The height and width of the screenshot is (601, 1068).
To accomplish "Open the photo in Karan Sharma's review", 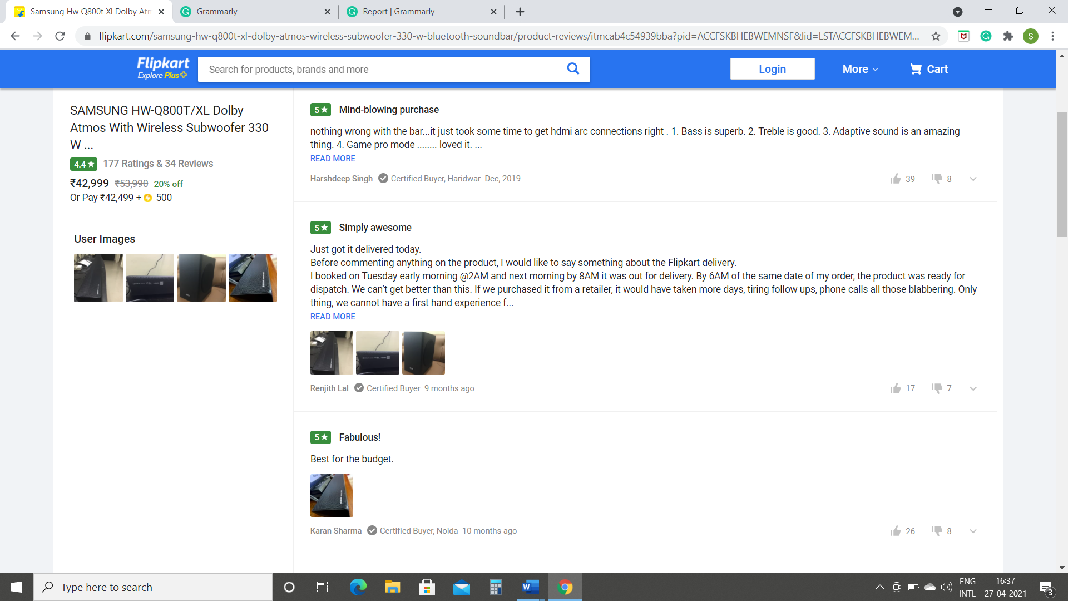I will pyautogui.click(x=332, y=495).
